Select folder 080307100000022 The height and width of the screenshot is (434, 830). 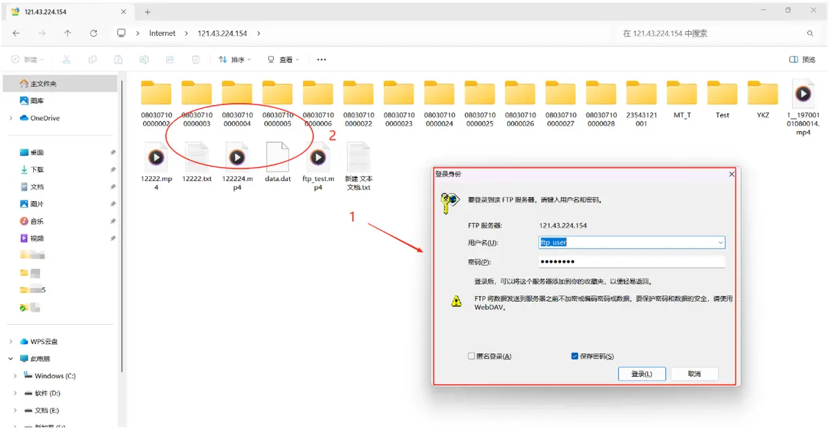tap(358, 104)
